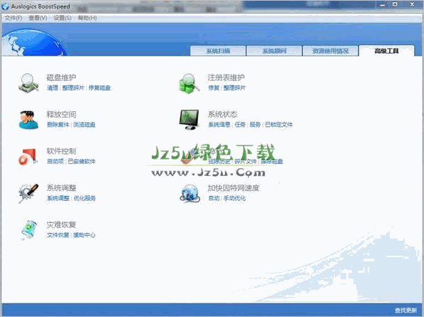Open the 查看(V) menu

38,18
